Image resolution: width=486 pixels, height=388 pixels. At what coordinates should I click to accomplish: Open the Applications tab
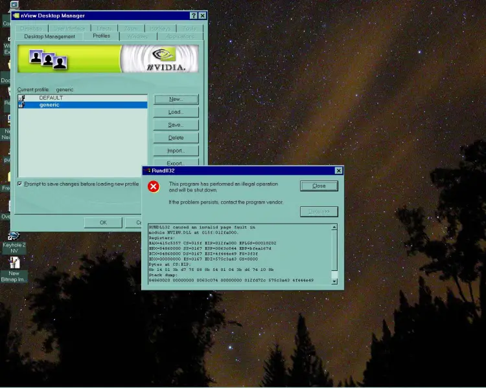(x=180, y=36)
